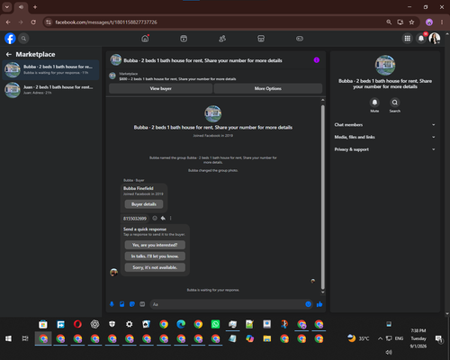
Task: Open the Friends icon in top navigation
Action: (222, 39)
